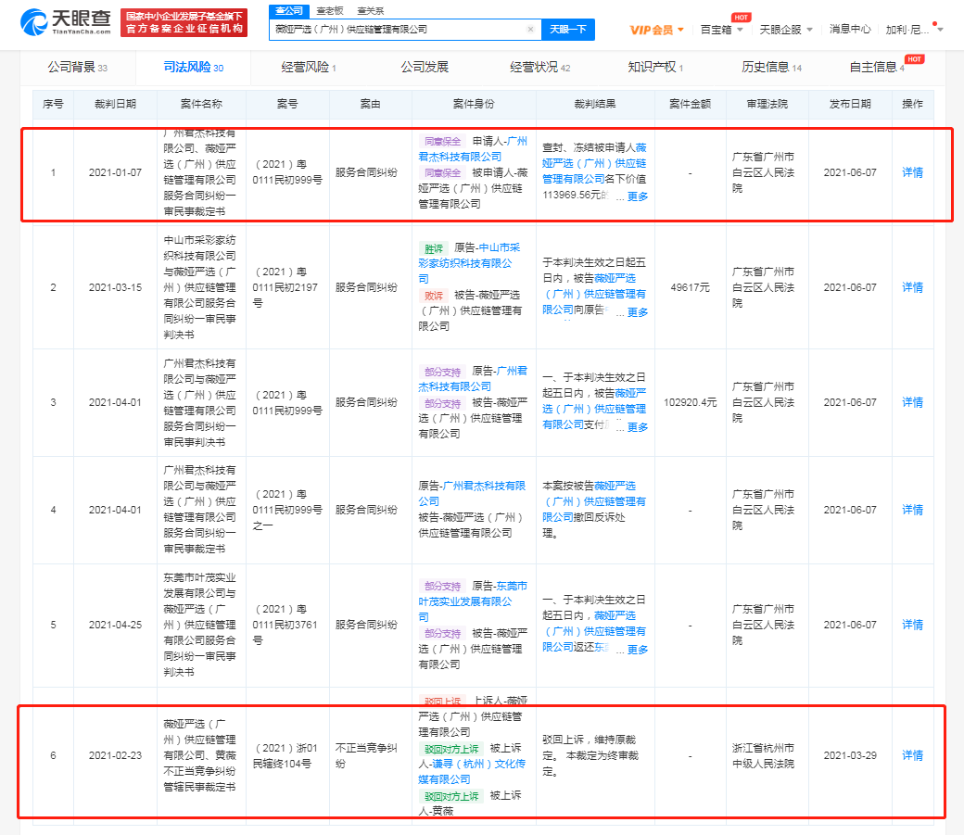This screenshot has width=964, height=835.
Task: Click the 天眼一下 search button
Action: [x=568, y=29]
